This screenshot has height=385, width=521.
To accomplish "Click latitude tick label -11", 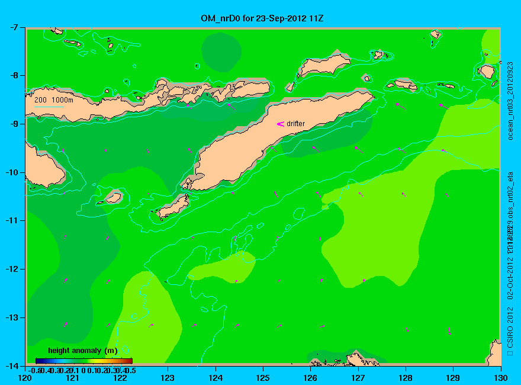I will pos(11,221).
